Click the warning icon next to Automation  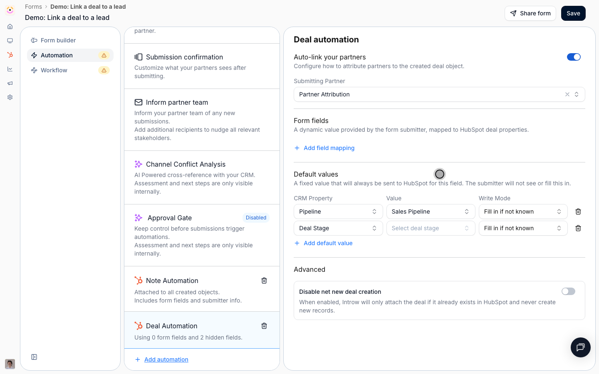pos(104,55)
